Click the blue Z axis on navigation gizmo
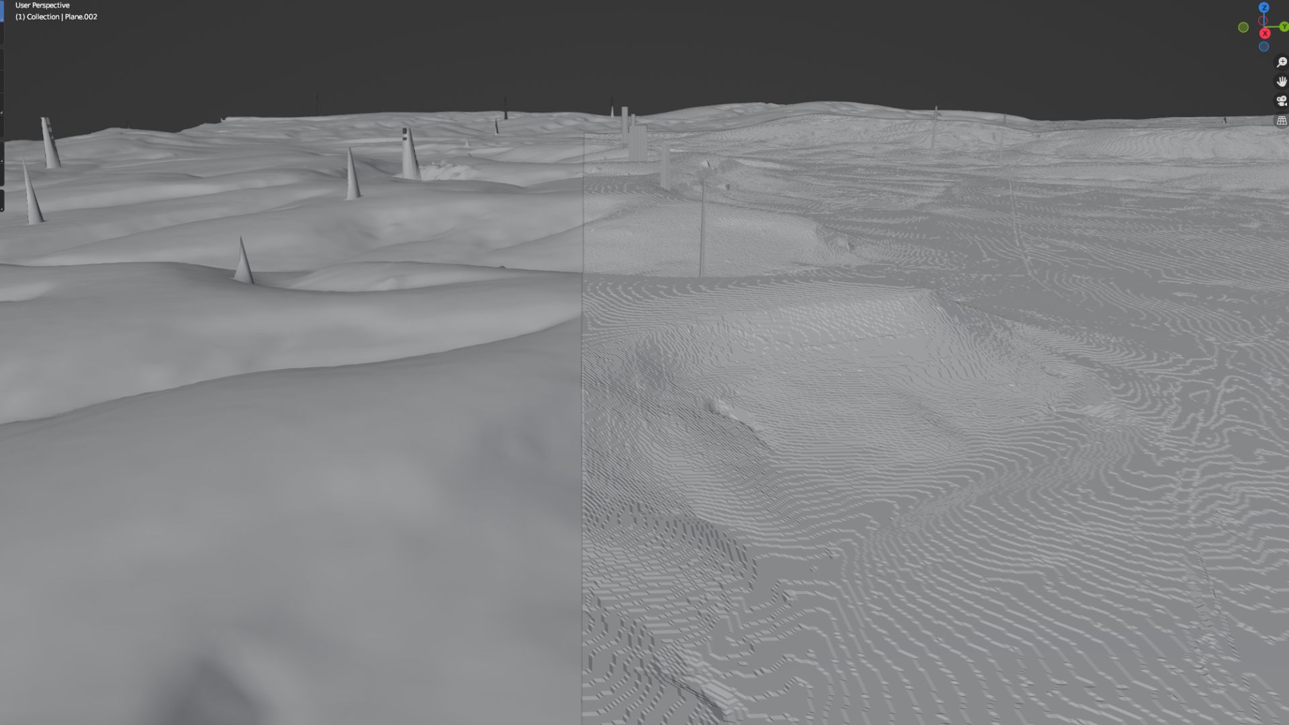The width and height of the screenshot is (1289, 725). (1264, 7)
